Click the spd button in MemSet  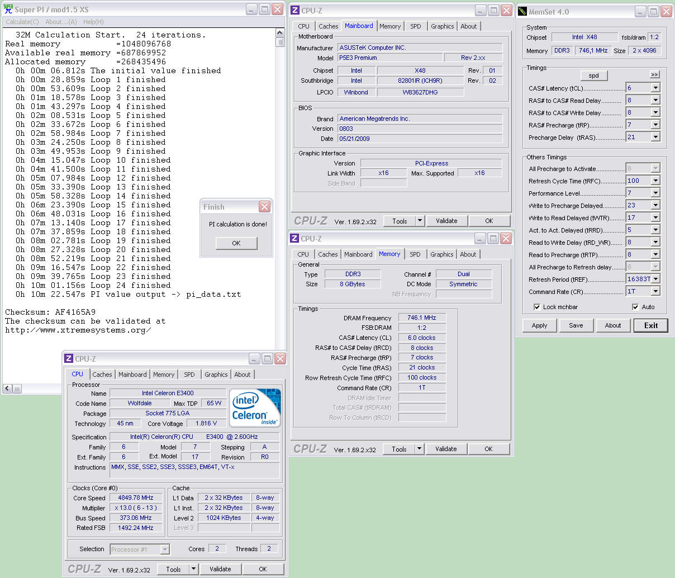coord(594,75)
